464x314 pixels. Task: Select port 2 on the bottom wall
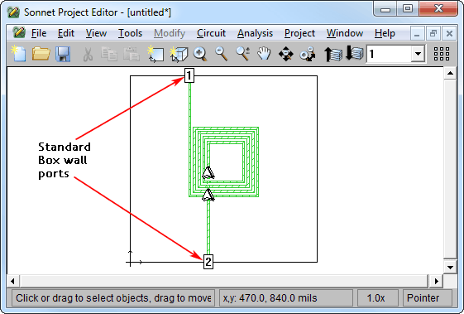coord(208,262)
